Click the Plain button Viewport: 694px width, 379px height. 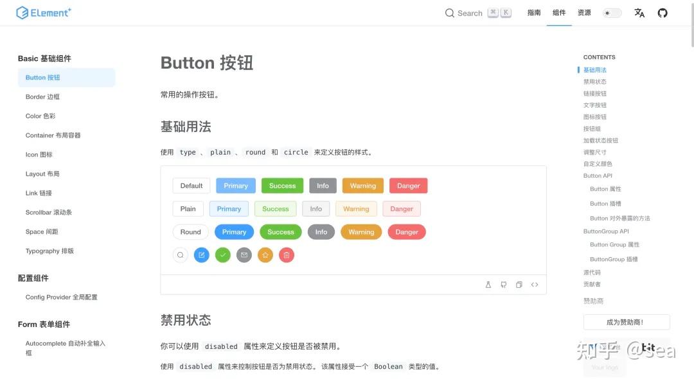(188, 209)
